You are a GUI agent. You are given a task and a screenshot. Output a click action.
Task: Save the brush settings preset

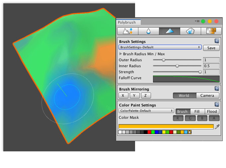point(211,48)
